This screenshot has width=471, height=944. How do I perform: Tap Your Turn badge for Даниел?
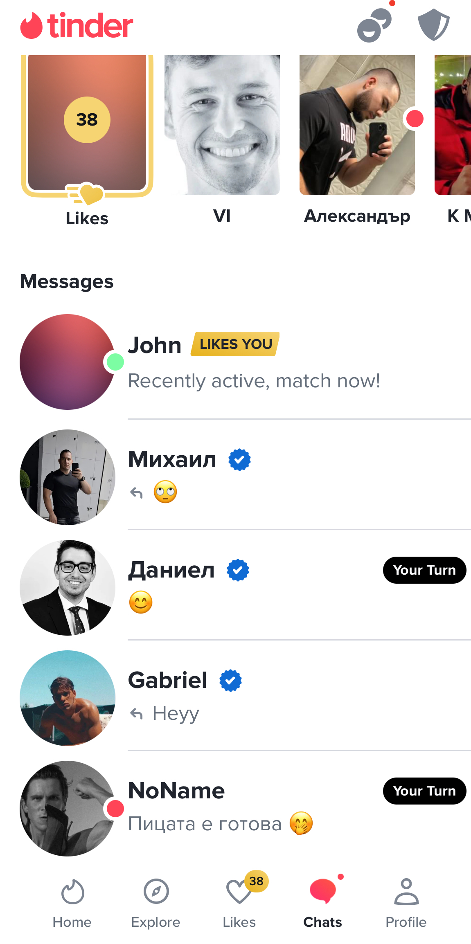coord(424,570)
